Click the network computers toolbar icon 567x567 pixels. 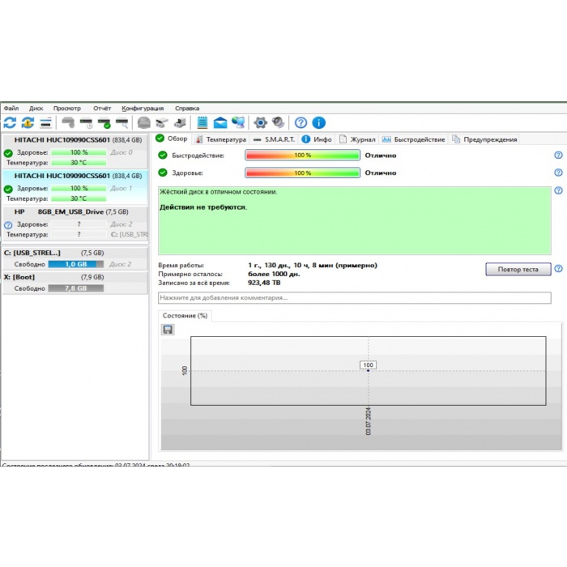pos(238,123)
